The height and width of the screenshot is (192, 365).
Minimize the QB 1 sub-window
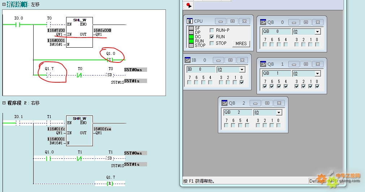click(x=294, y=64)
